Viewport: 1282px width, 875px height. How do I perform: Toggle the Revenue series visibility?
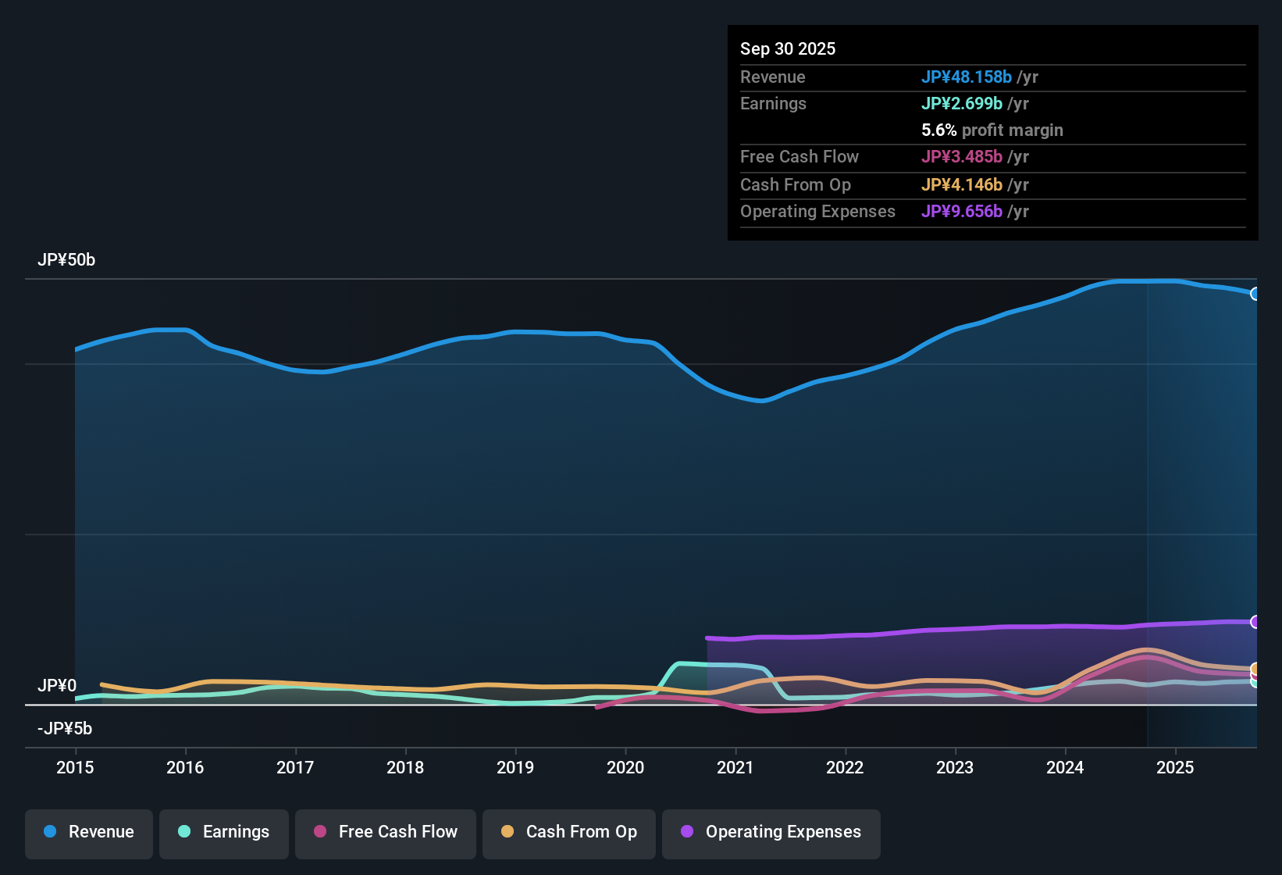[88, 833]
